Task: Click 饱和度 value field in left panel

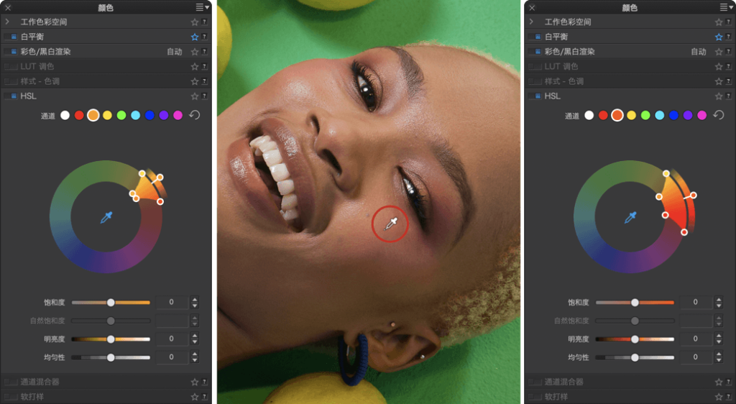Action: tap(171, 302)
